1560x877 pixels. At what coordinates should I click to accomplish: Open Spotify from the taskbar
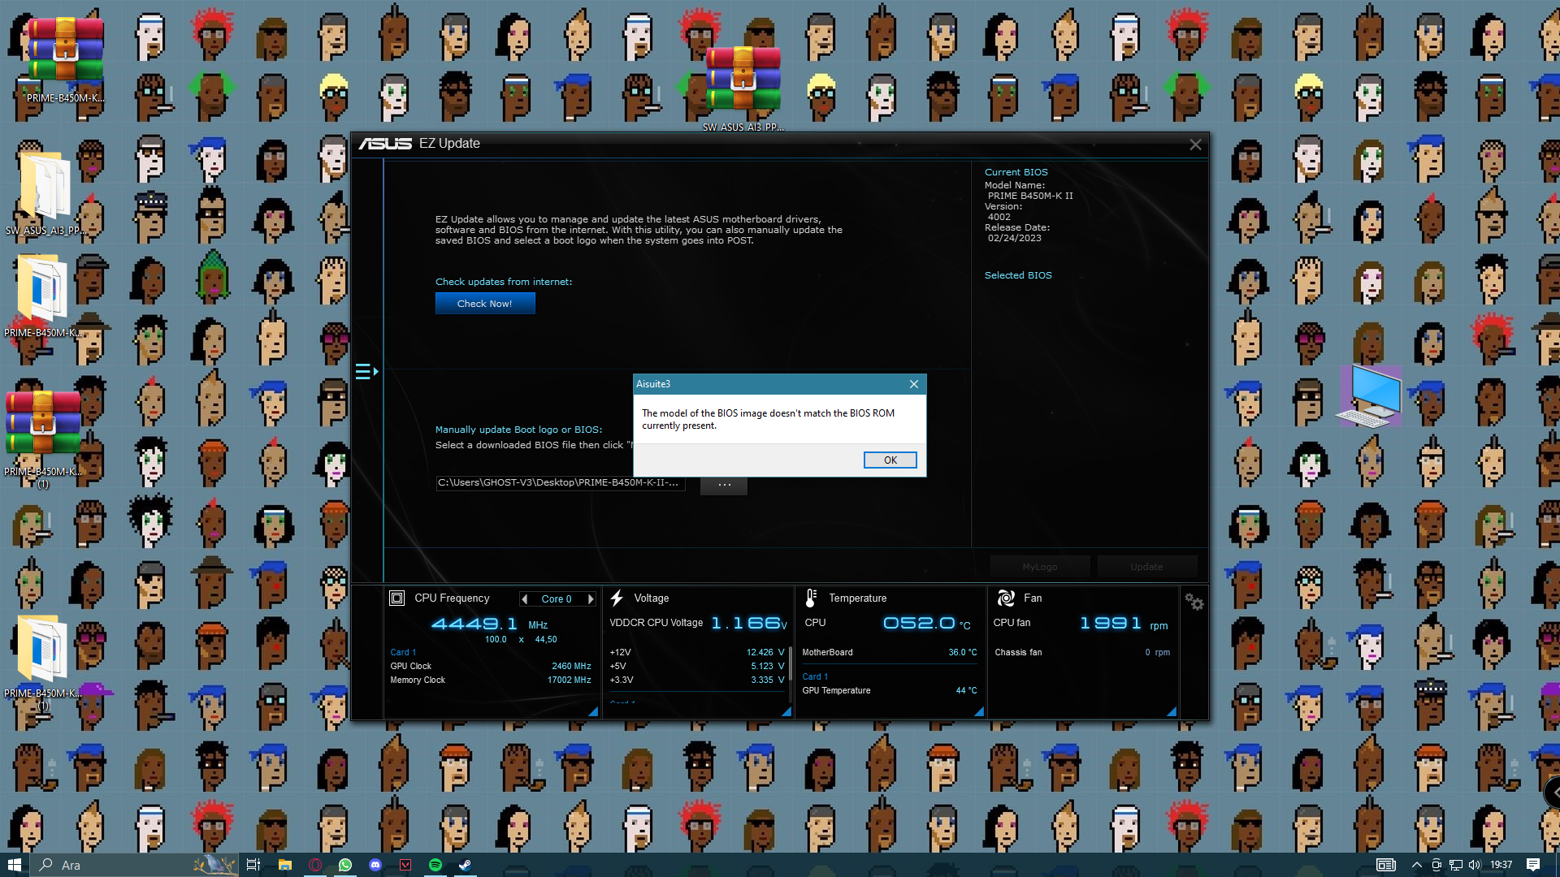435,865
